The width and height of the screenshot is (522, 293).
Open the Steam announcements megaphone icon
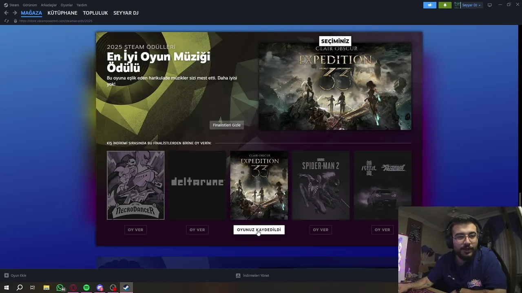tap(429, 5)
